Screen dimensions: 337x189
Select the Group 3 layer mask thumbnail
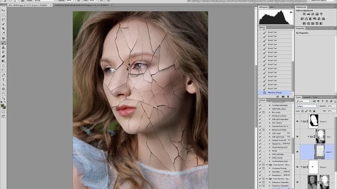[314, 121]
